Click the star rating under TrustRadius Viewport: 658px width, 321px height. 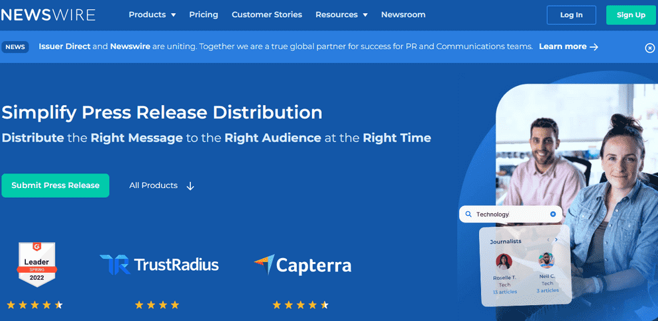pos(157,304)
